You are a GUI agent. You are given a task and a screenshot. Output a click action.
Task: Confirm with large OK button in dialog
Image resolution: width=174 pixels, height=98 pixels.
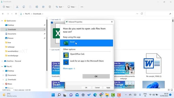pos(96,76)
